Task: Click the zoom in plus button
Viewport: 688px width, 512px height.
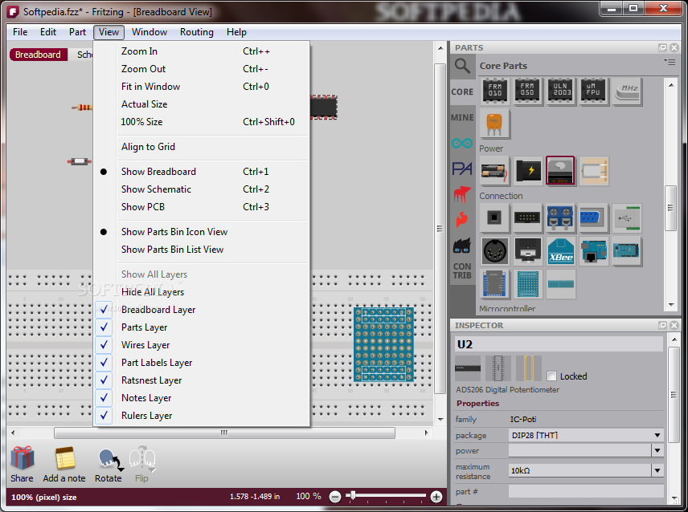Action: 436,497
